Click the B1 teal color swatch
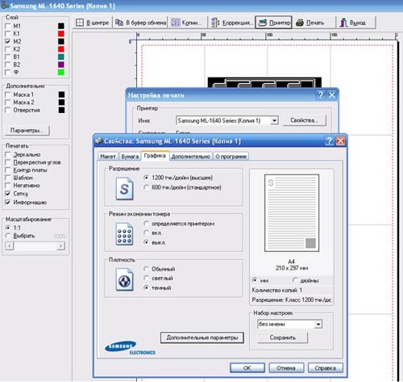The height and width of the screenshot is (382, 403). click(61, 57)
